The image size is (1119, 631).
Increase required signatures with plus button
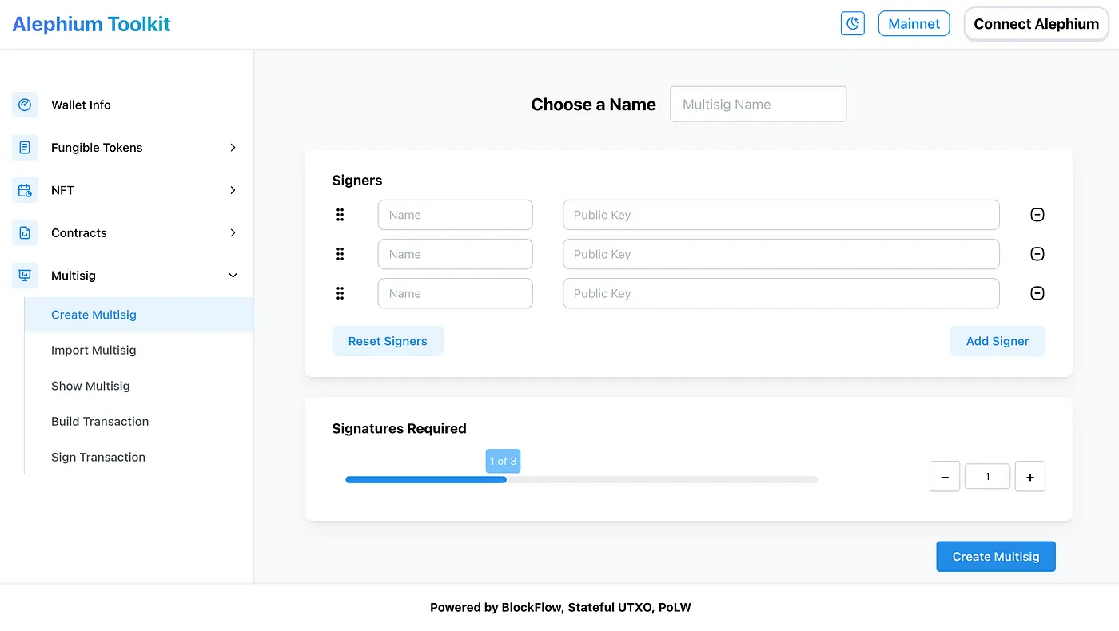coord(1030,477)
